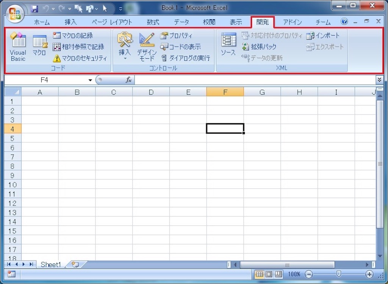Open マクロのセキュリティ settings
The image size is (388, 284).
(80, 58)
